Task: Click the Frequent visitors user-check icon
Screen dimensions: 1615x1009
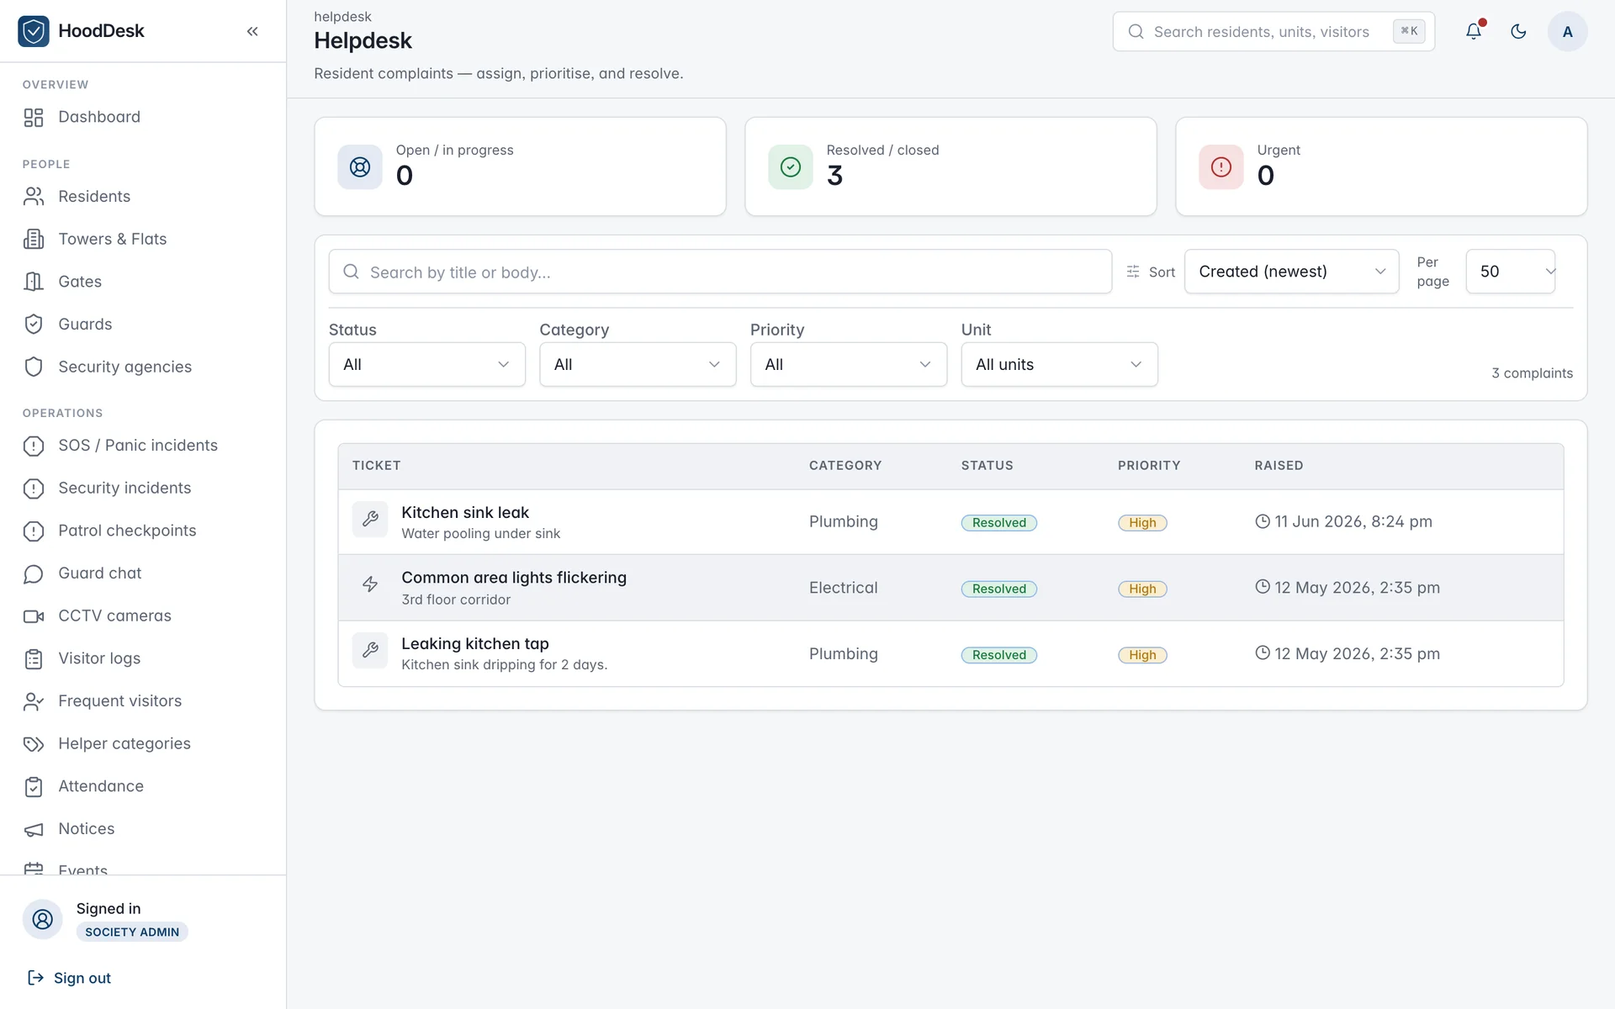Action: coord(34,701)
